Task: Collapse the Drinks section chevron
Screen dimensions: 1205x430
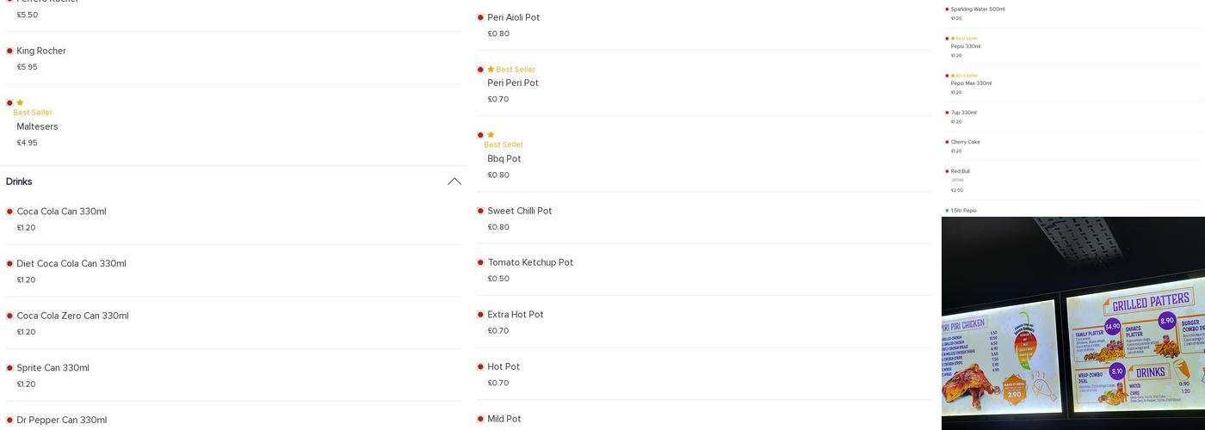Action: point(454,181)
